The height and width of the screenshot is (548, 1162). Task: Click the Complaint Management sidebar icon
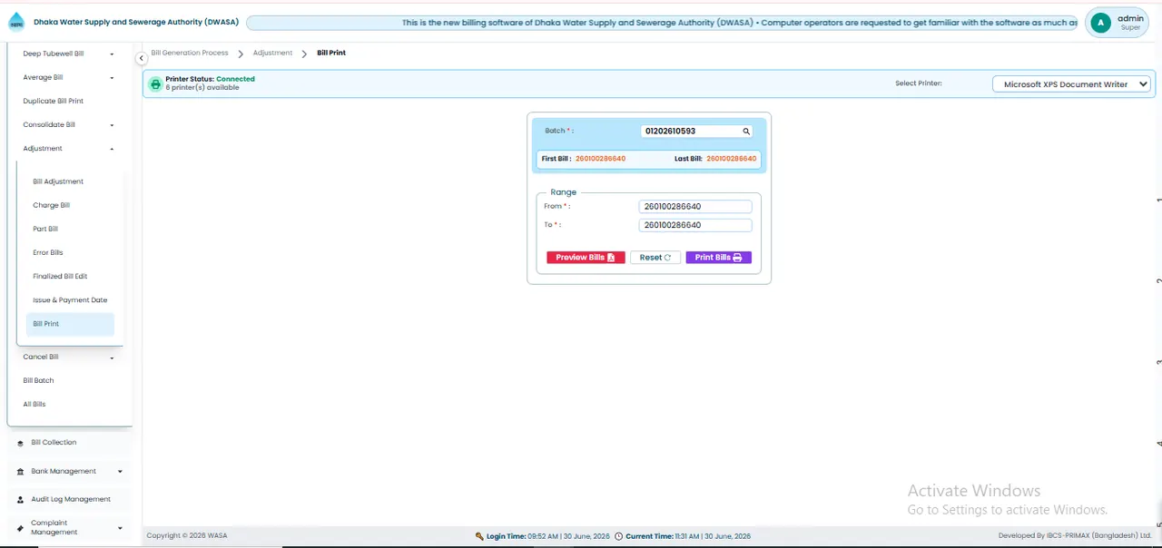pos(20,528)
